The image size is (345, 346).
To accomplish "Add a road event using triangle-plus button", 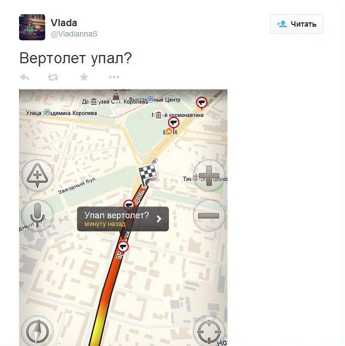I will (38, 175).
